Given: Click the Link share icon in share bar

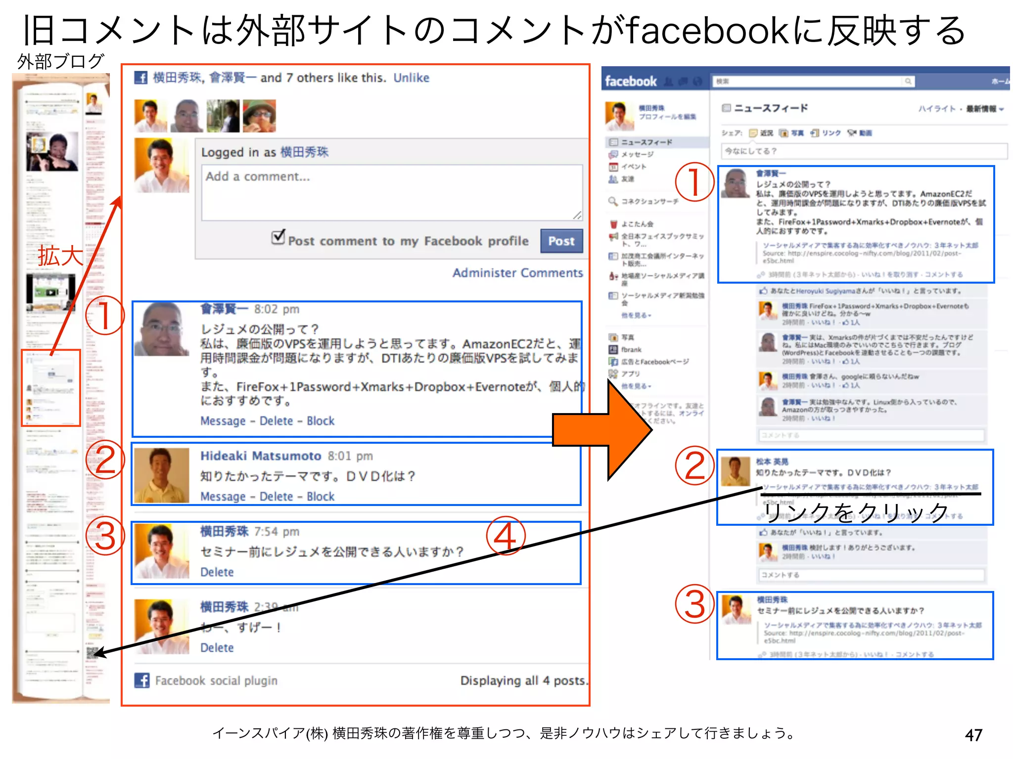Looking at the screenshot, I should click(x=815, y=133).
